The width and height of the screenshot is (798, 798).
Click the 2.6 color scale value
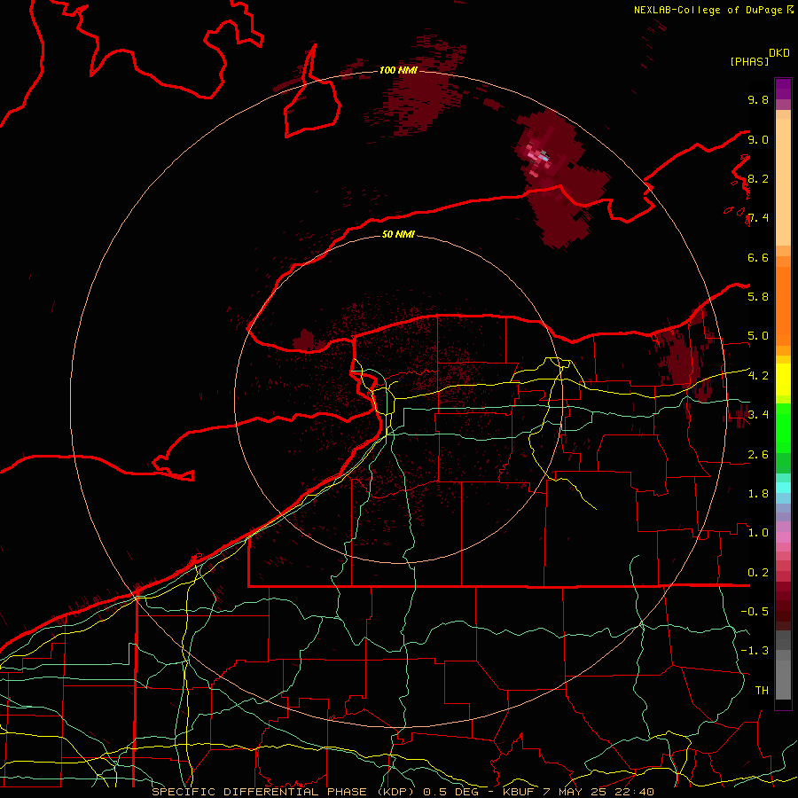[758, 454]
